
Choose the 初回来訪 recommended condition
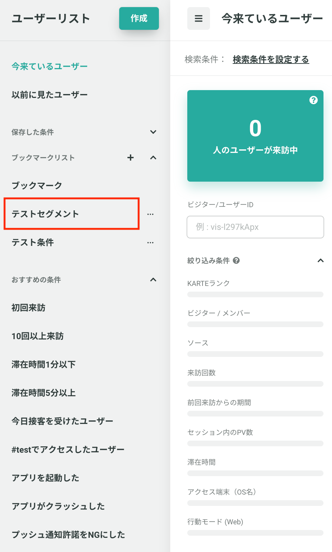pos(28,308)
